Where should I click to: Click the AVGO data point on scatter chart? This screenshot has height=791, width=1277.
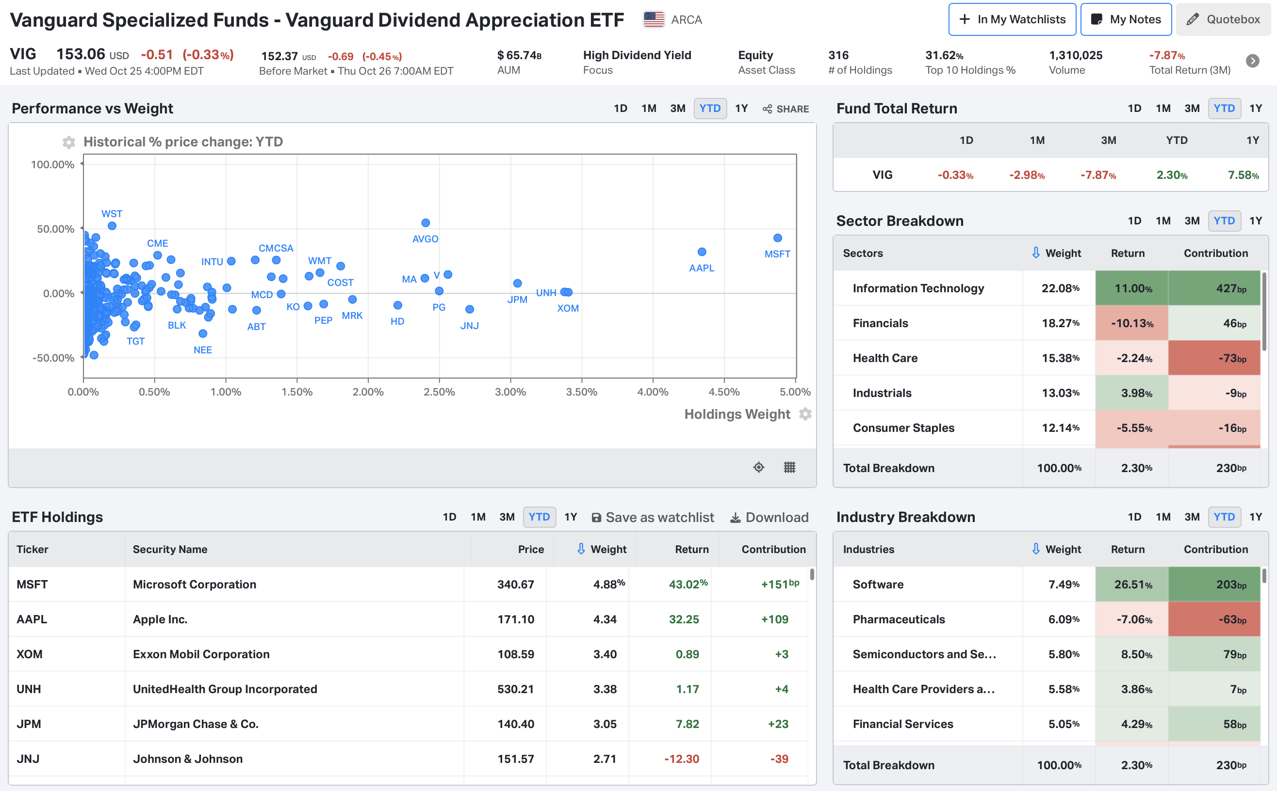click(425, 223)
